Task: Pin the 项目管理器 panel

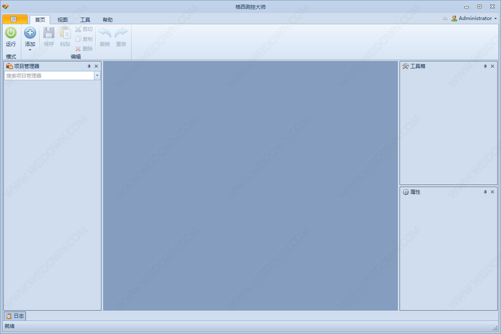Action: (x=89, y=66)
